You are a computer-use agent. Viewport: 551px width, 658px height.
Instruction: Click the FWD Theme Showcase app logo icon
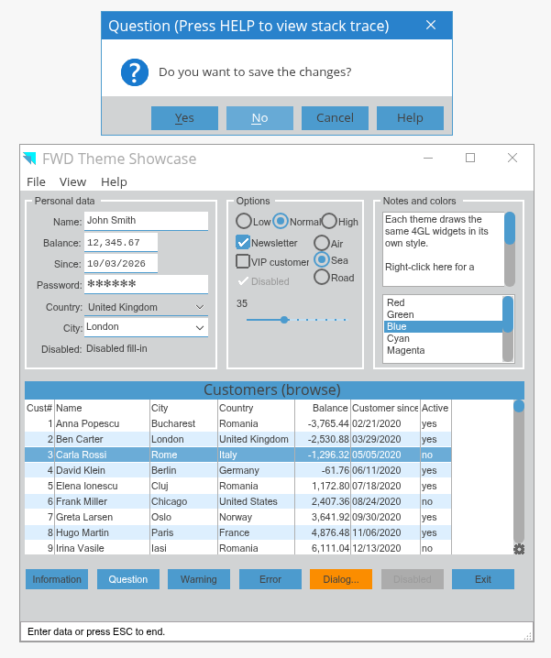tap(29, 159)
